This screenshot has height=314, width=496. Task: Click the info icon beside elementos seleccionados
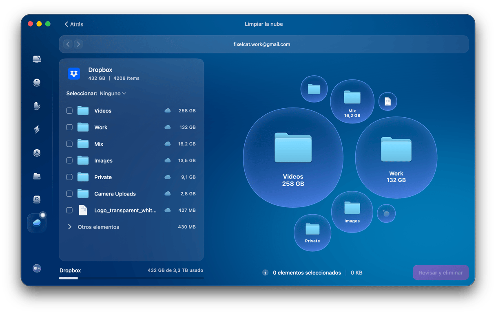265,273
